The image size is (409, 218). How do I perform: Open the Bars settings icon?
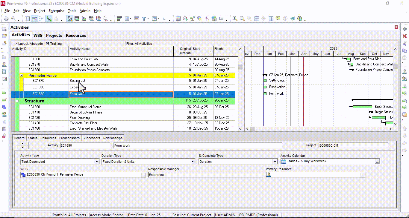119,19
